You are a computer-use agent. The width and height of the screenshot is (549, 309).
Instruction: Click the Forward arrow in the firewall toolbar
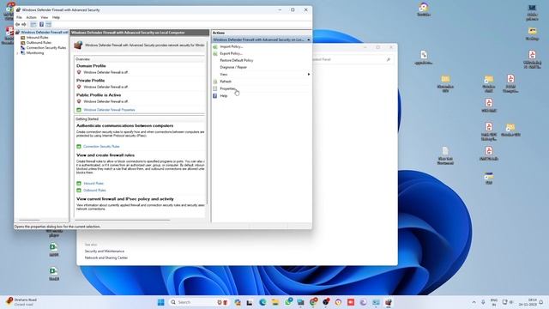24,25
